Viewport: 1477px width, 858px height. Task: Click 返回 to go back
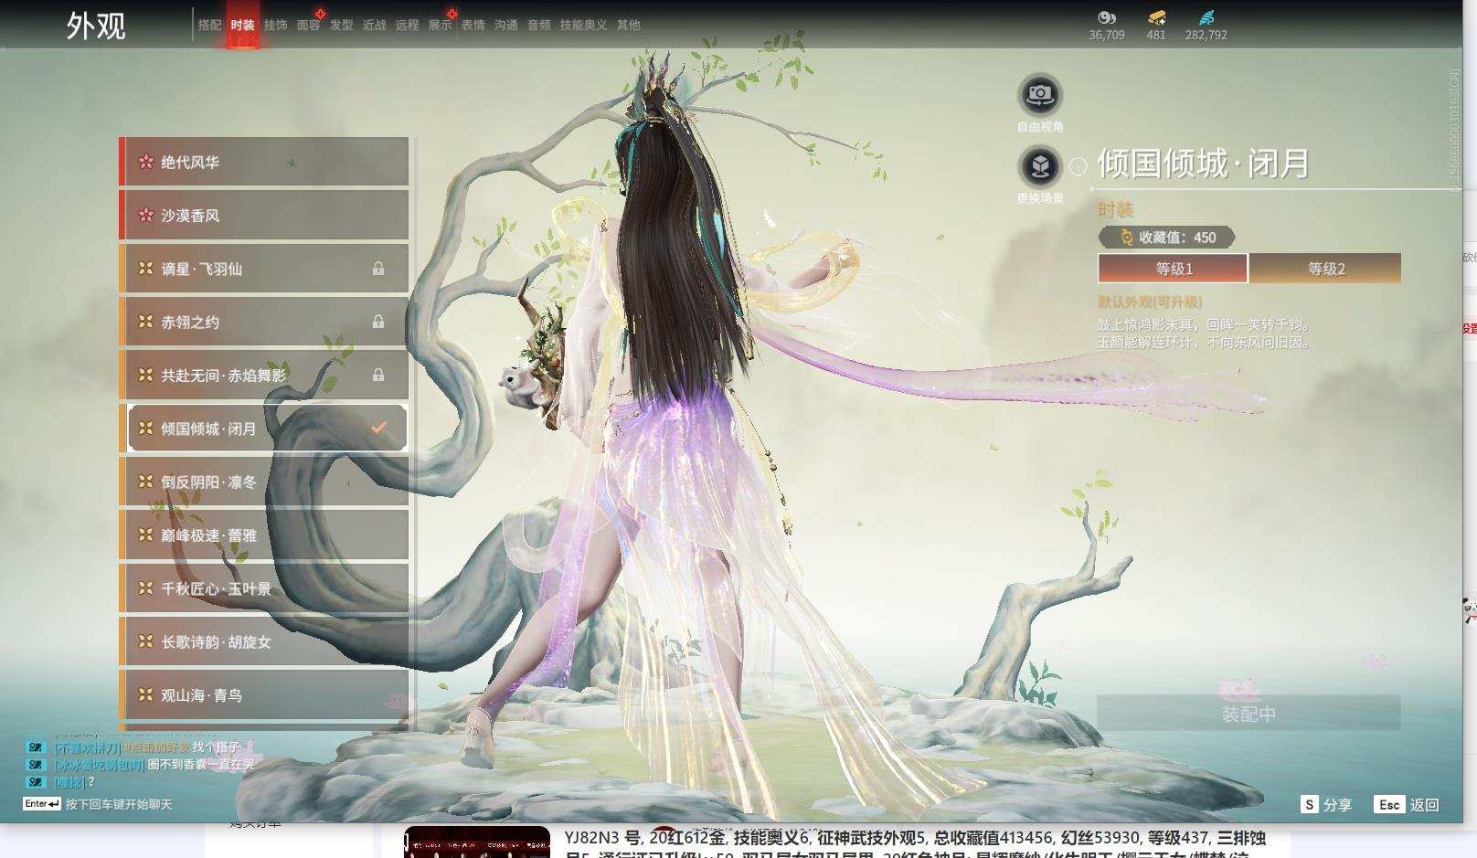click(1425, 804)
